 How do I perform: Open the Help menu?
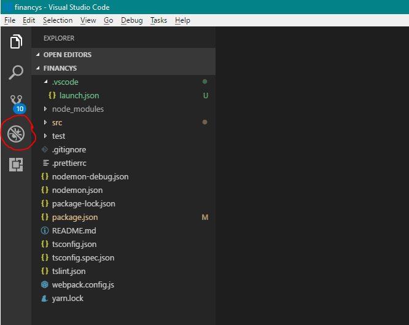[x=182, y=20]
